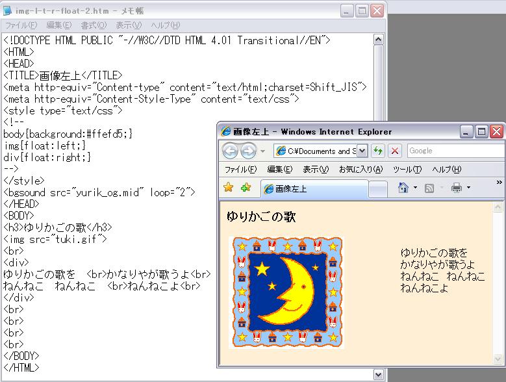506x382 pixels.
Task: Click the <TITLE>画像左上</TITLE> line in Notepad
Action: tap(63, 75)
